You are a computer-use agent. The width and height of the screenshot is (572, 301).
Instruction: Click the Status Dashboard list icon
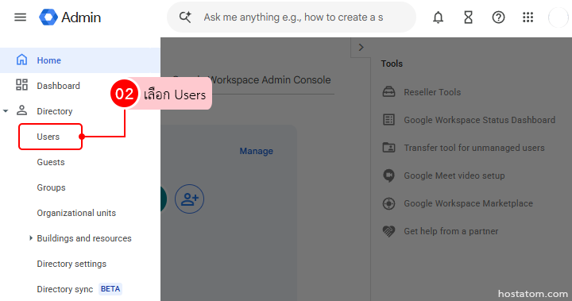pos(388,120)
